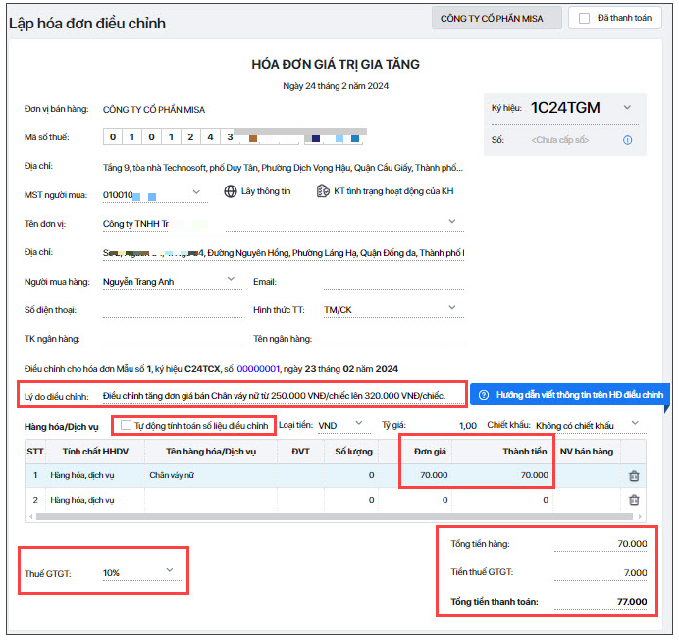Expand the Chiết khấu dropdown

[x=635, y=423]
